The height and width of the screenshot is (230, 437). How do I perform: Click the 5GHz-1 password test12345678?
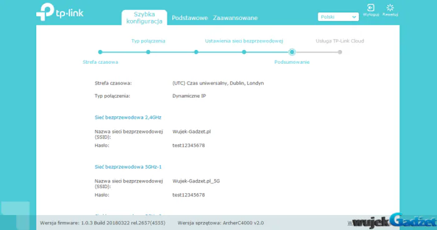189,195
